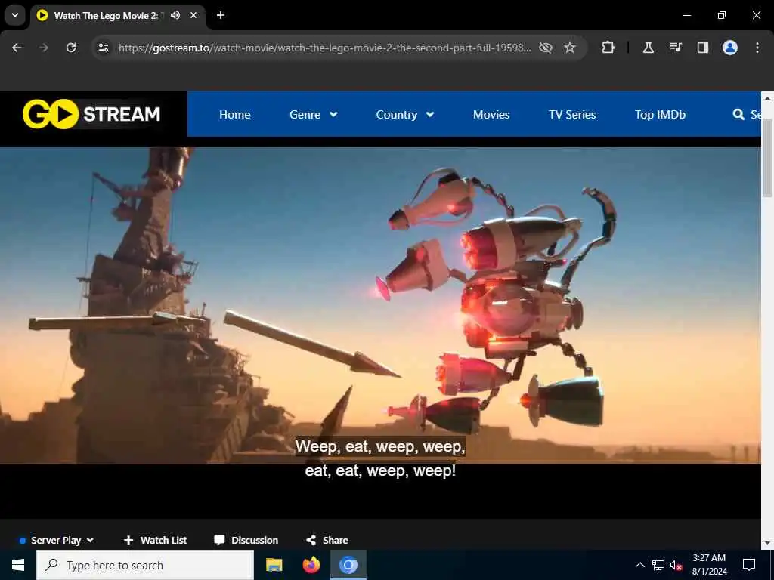Click the Type here to search box
This screenshot has height=580, width=774.
(x=145, y=565)
